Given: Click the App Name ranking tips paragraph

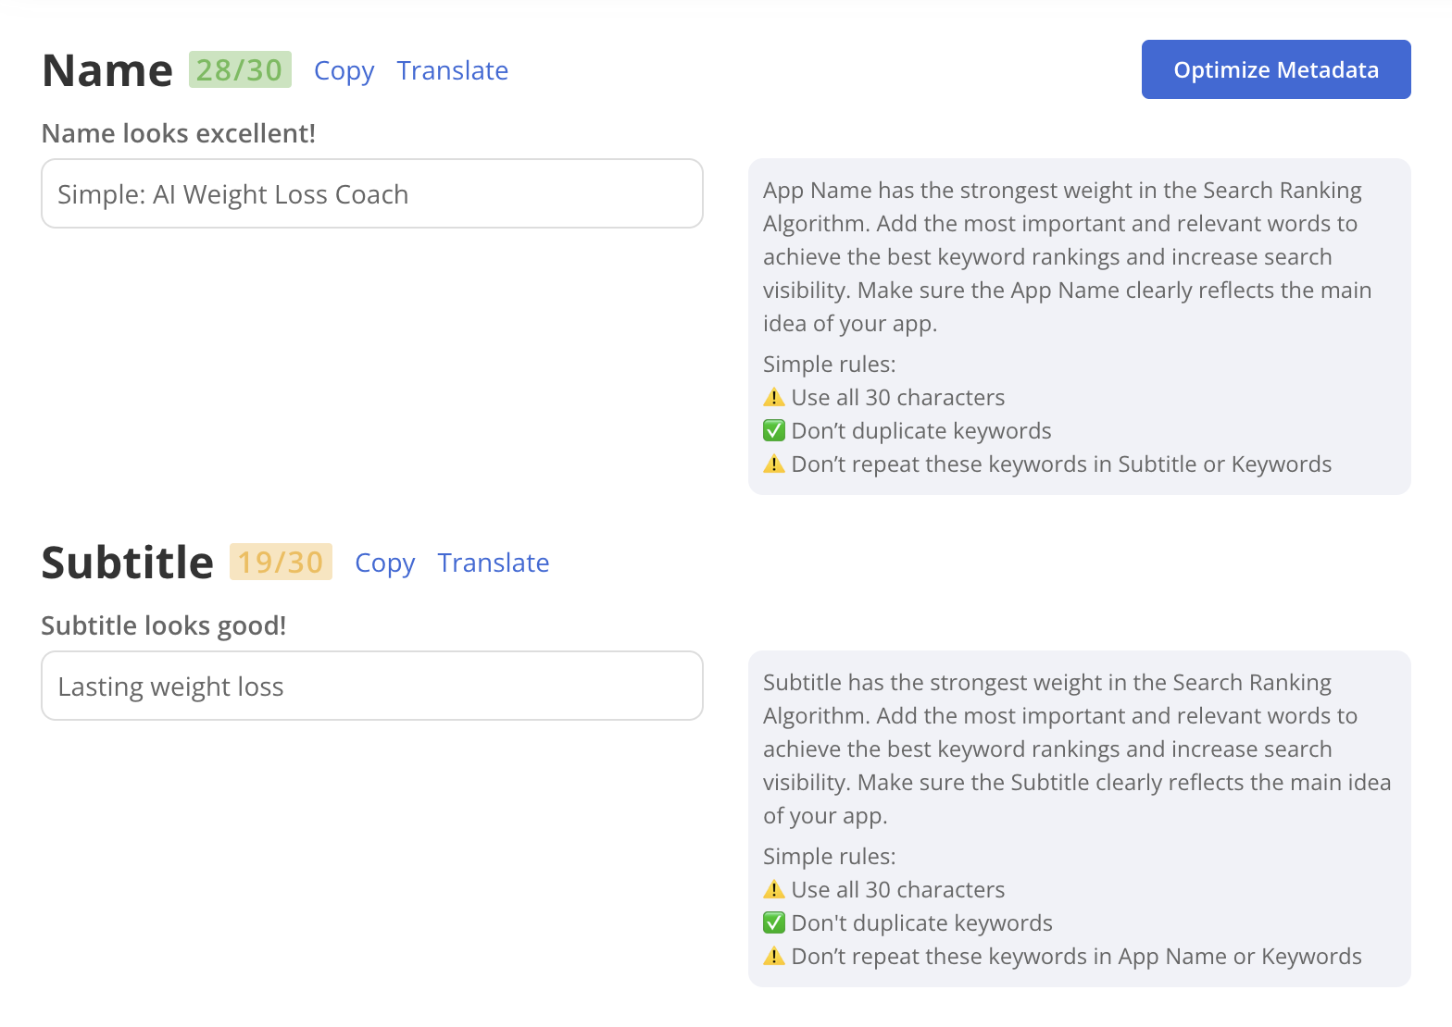Looking at the screenshot, I should click(x=1067, y=257).
